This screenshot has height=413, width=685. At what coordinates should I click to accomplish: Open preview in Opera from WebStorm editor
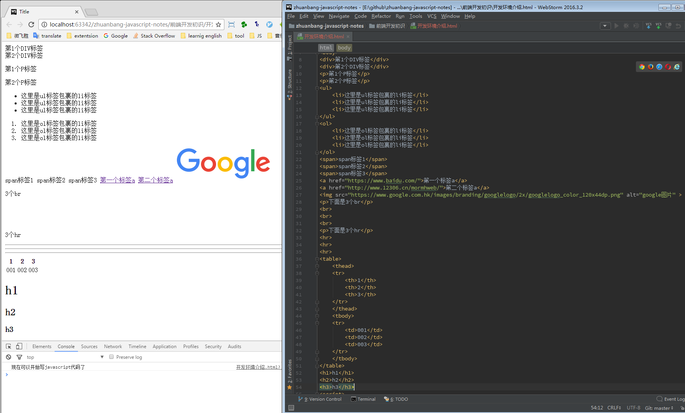coord(668,67)
